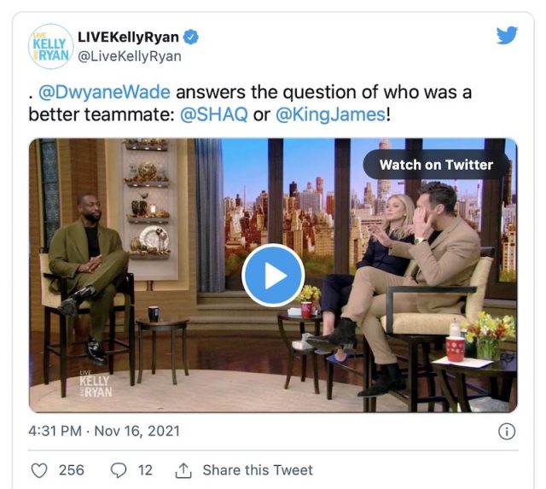546x489 pixels.
Task: Play the embedded video
Action: click(x=273, y=275)
